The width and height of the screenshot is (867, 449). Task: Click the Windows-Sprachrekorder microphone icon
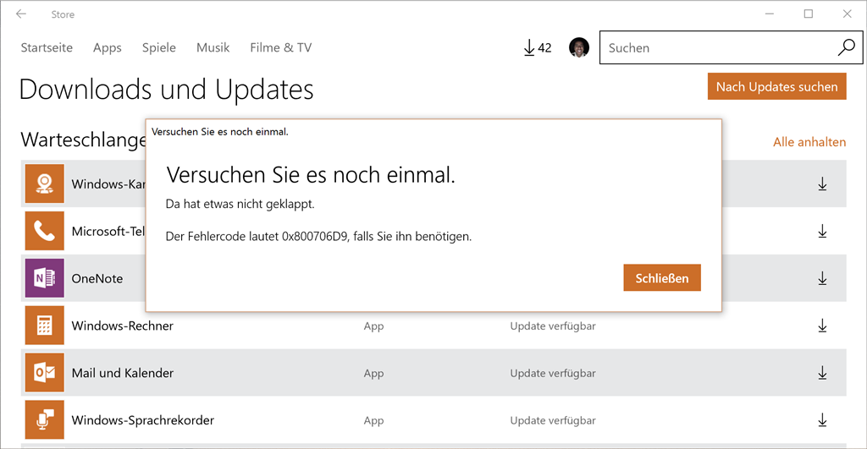point(44,419)
